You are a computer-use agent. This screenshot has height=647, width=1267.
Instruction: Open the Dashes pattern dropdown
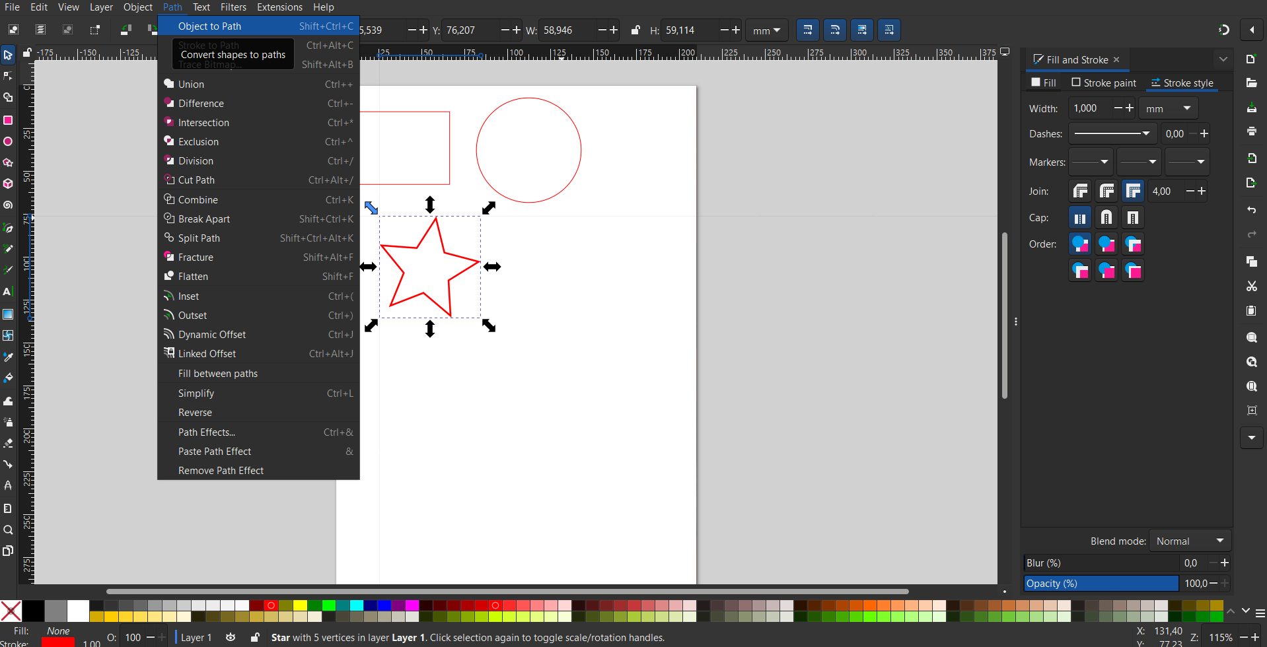click(1112, 134)
